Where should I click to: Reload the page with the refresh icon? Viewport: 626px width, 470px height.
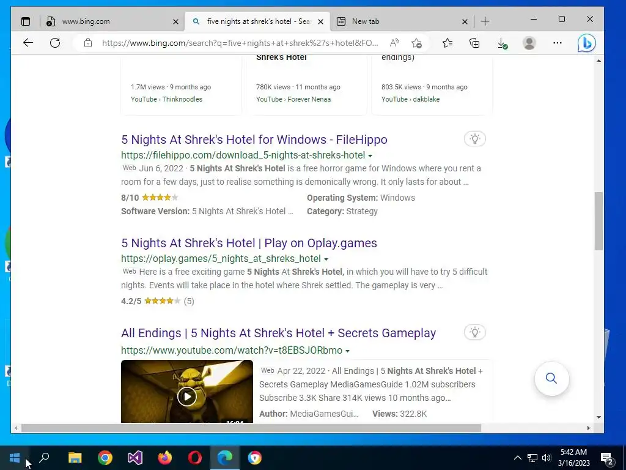pyautogui.click(x=55, y=43)
